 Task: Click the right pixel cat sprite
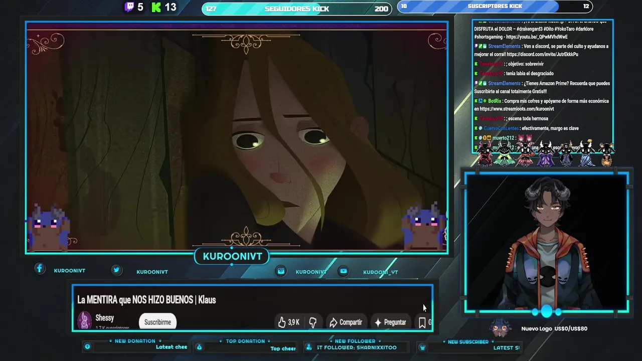tap(424, 227)
